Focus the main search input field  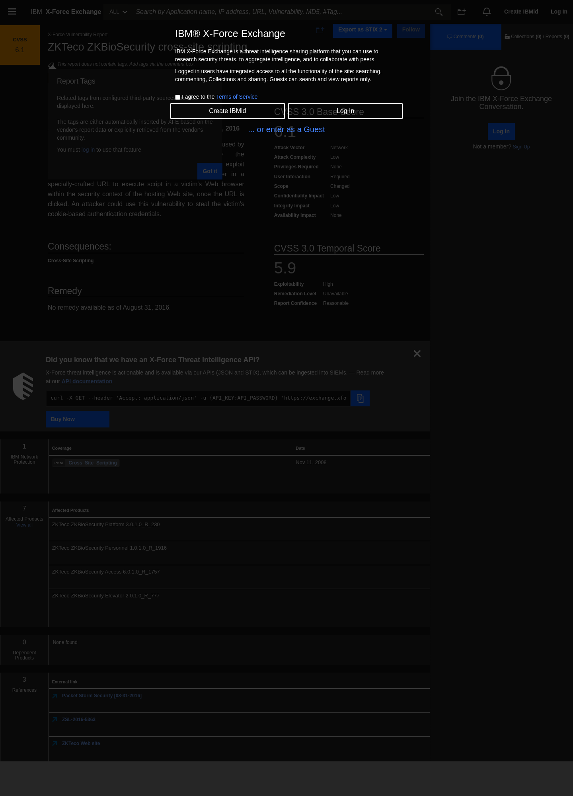click(283, 12)
